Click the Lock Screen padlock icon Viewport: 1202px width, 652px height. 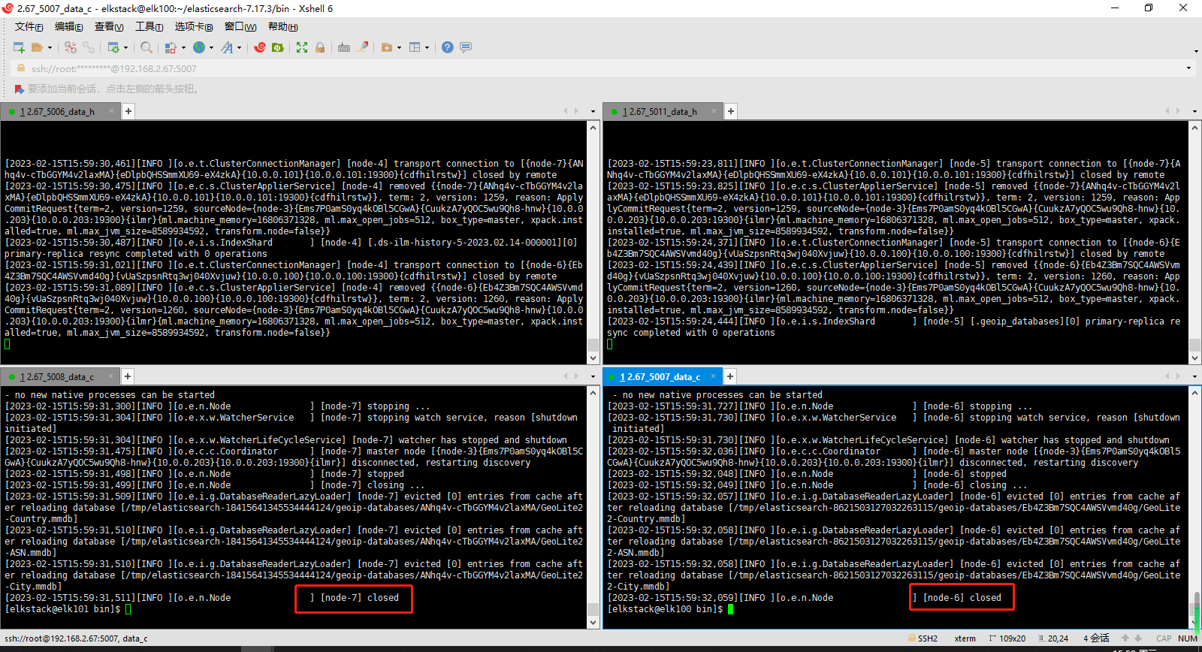(x=320, y=47)
